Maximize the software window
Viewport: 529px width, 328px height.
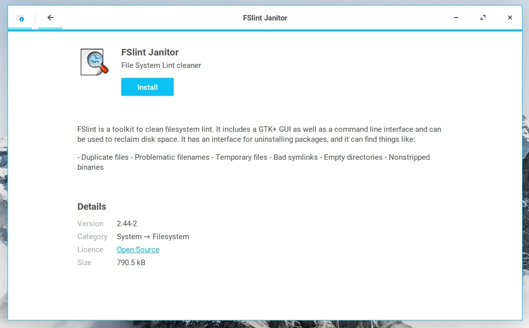pos(483,17)
